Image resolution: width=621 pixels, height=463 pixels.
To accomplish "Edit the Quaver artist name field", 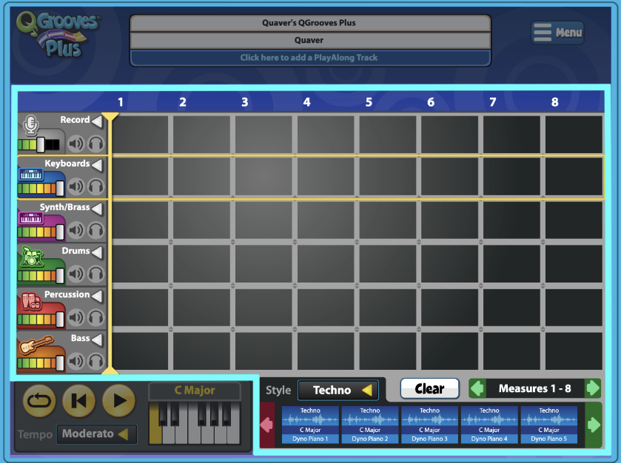I will [310, 41].
